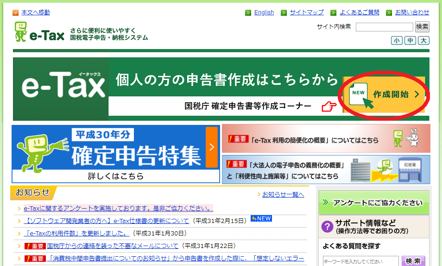Click arrow bullet before アンケート notice
The height and width of the screenshot is (266, 442).
[x=19, y=209]
